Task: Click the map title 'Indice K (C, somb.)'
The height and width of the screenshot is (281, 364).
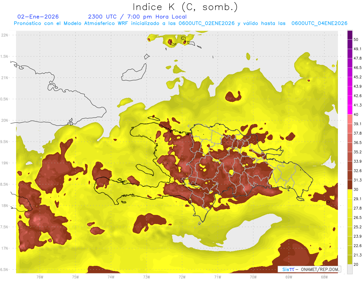Action: (x=185, y=7)
